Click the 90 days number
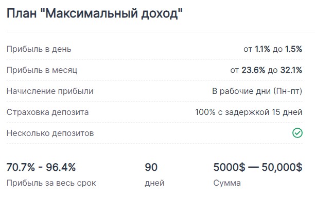 pyautogui.click(x=151, y=167)
